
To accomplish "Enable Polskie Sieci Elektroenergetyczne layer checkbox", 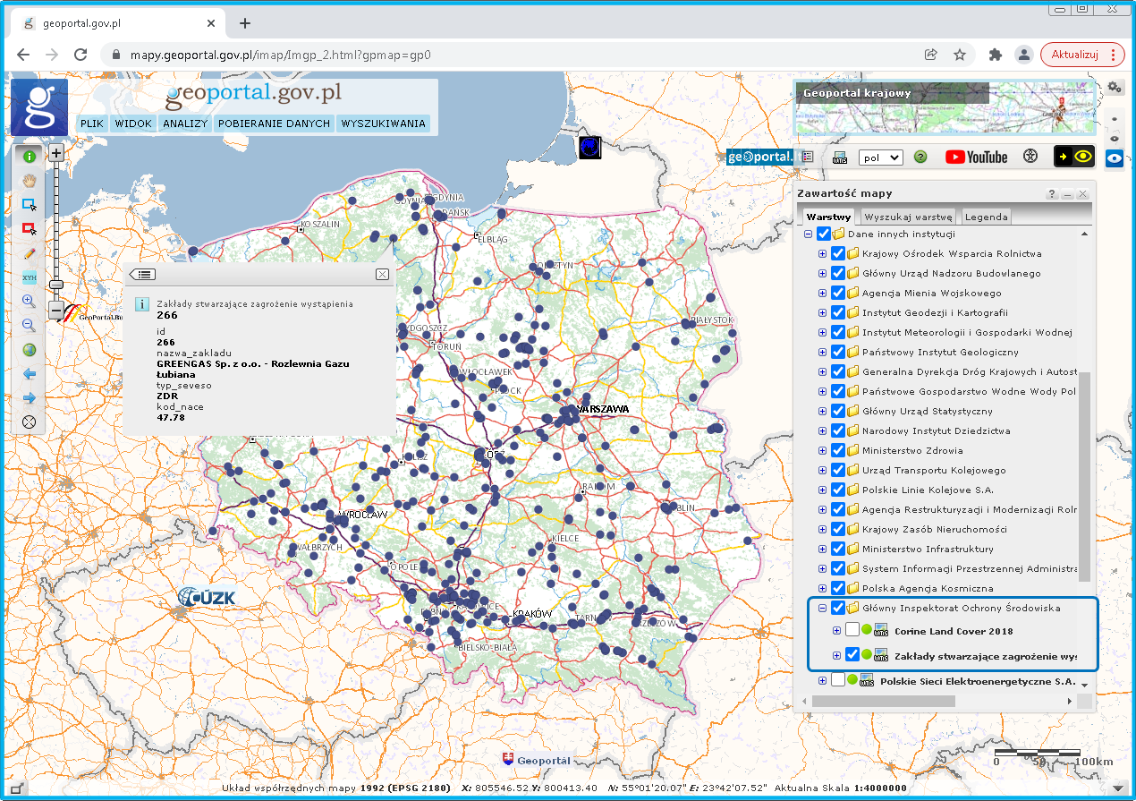I will tap(838, 680).
